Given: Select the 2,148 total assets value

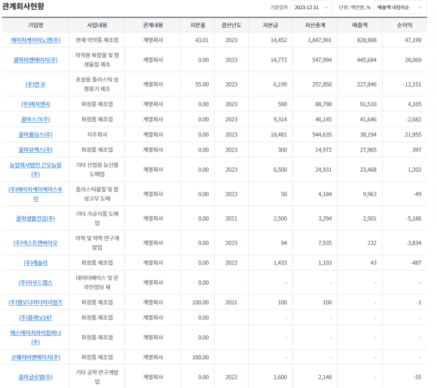Looking at the screenshot, I should point(325,377).
